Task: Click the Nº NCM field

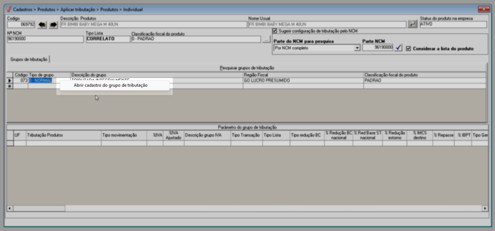Action: 45,39
